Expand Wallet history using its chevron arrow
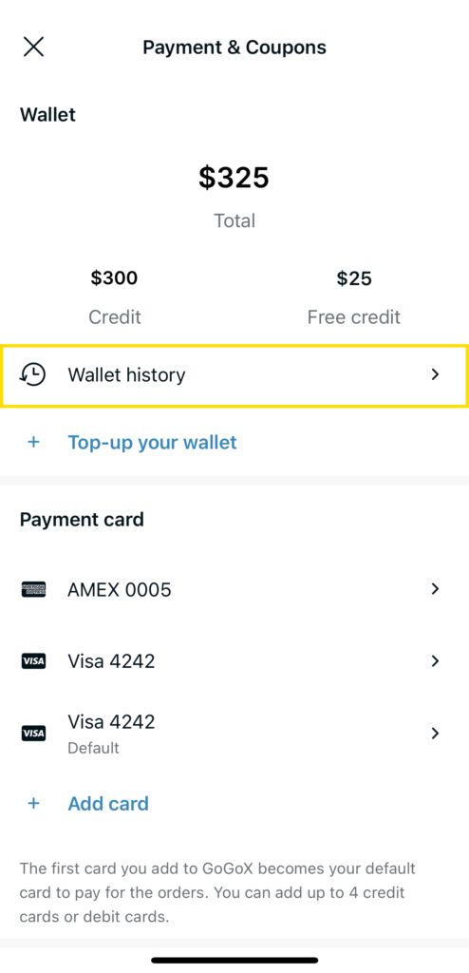Viewport: 469px width, 973px height. tap(435, 374)
